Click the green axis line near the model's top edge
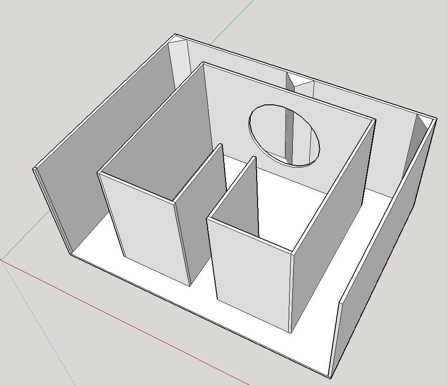This screenshot has width=447, height=385. pos(232,22)
